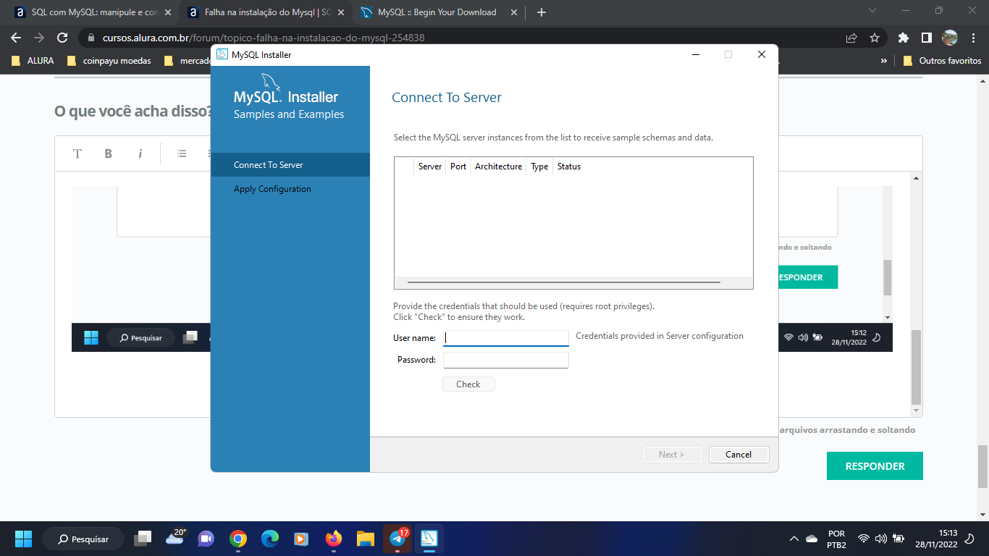Close the SQL com MySQL tab
This screenshot has width=989, height=556.
pos(167,12)
